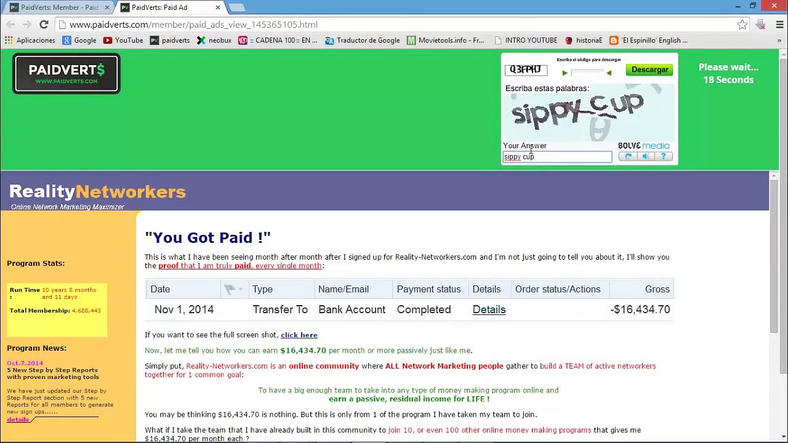This screenshot has height=443, width=788.
Task: Click the full screen shot 'click here' link
Action: click(299, 335)
